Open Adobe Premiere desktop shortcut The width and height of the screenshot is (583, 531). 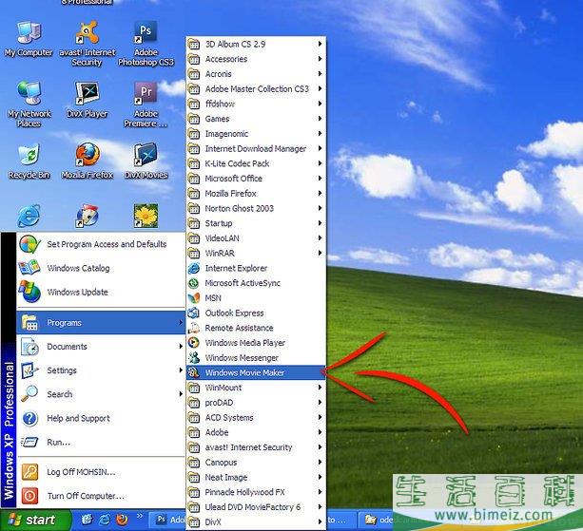tap(146, 104)
